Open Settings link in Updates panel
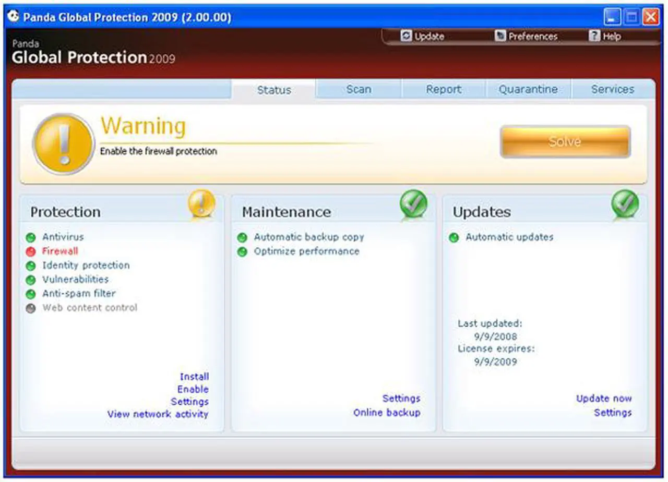The height and width of the screenshot is (482, 668). (613, 413)
